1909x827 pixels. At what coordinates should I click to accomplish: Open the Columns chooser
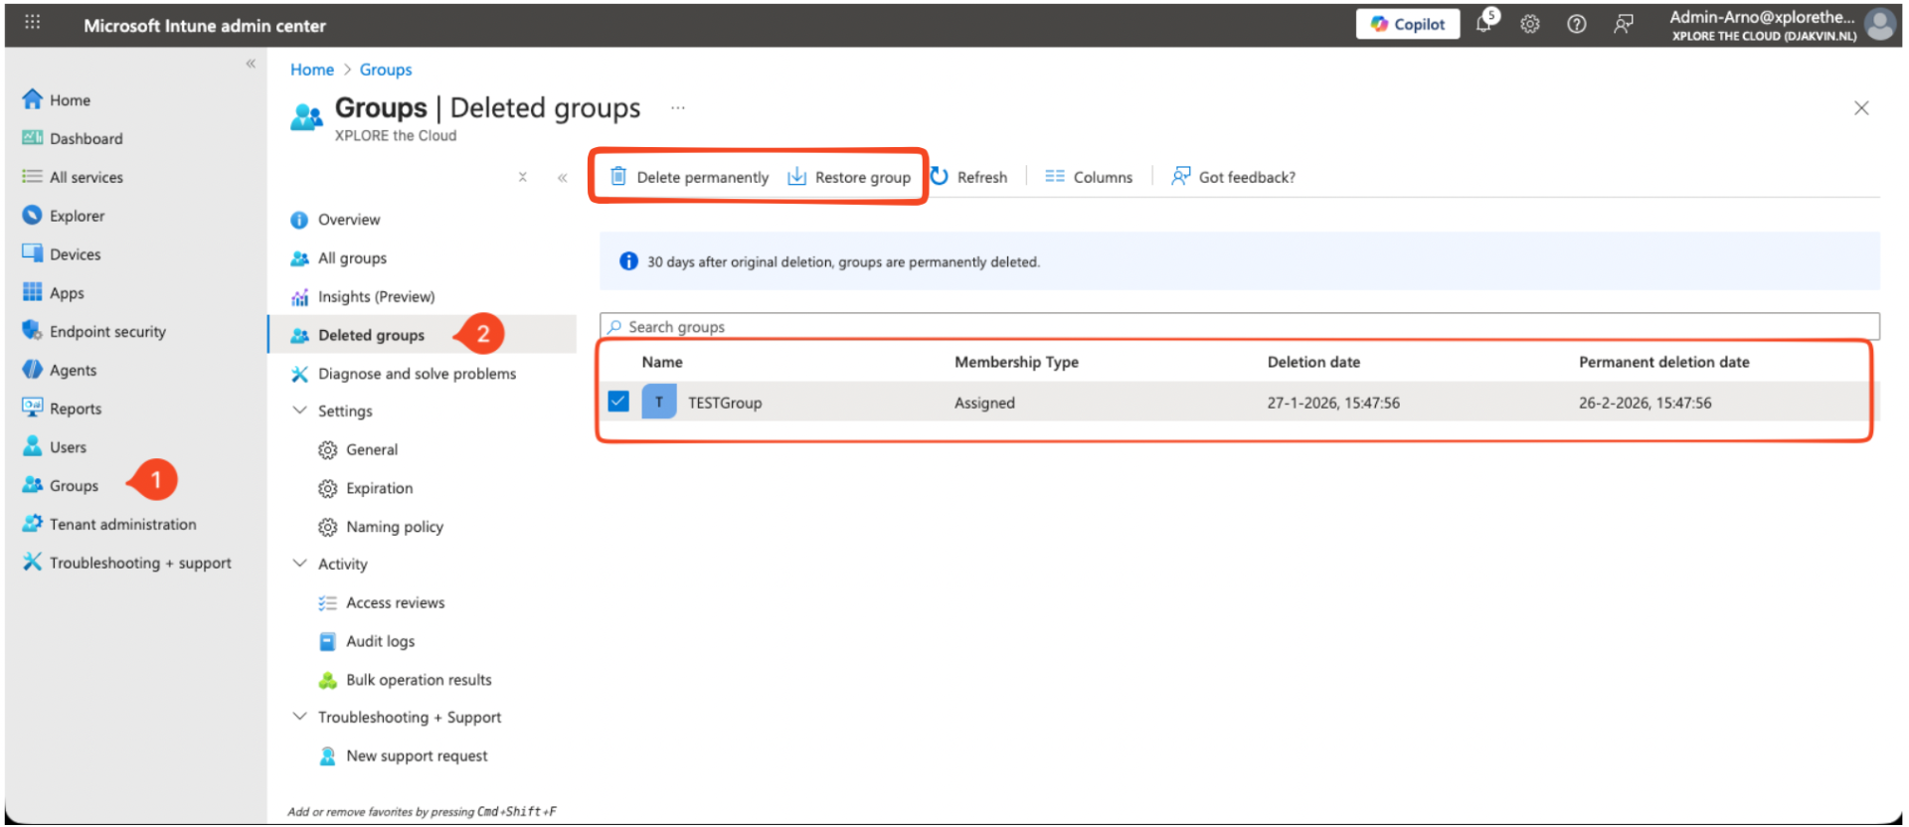(1089, 177)
